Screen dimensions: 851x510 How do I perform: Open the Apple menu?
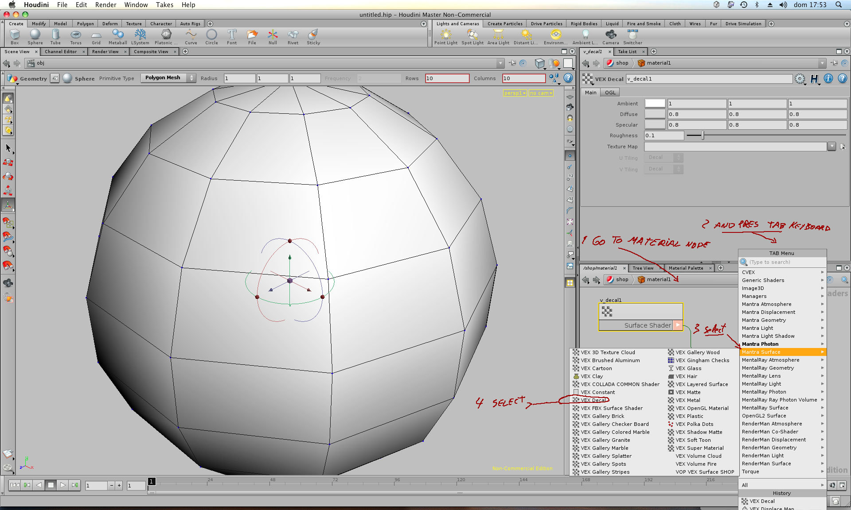pyautogui.click(x=12, y=5)
